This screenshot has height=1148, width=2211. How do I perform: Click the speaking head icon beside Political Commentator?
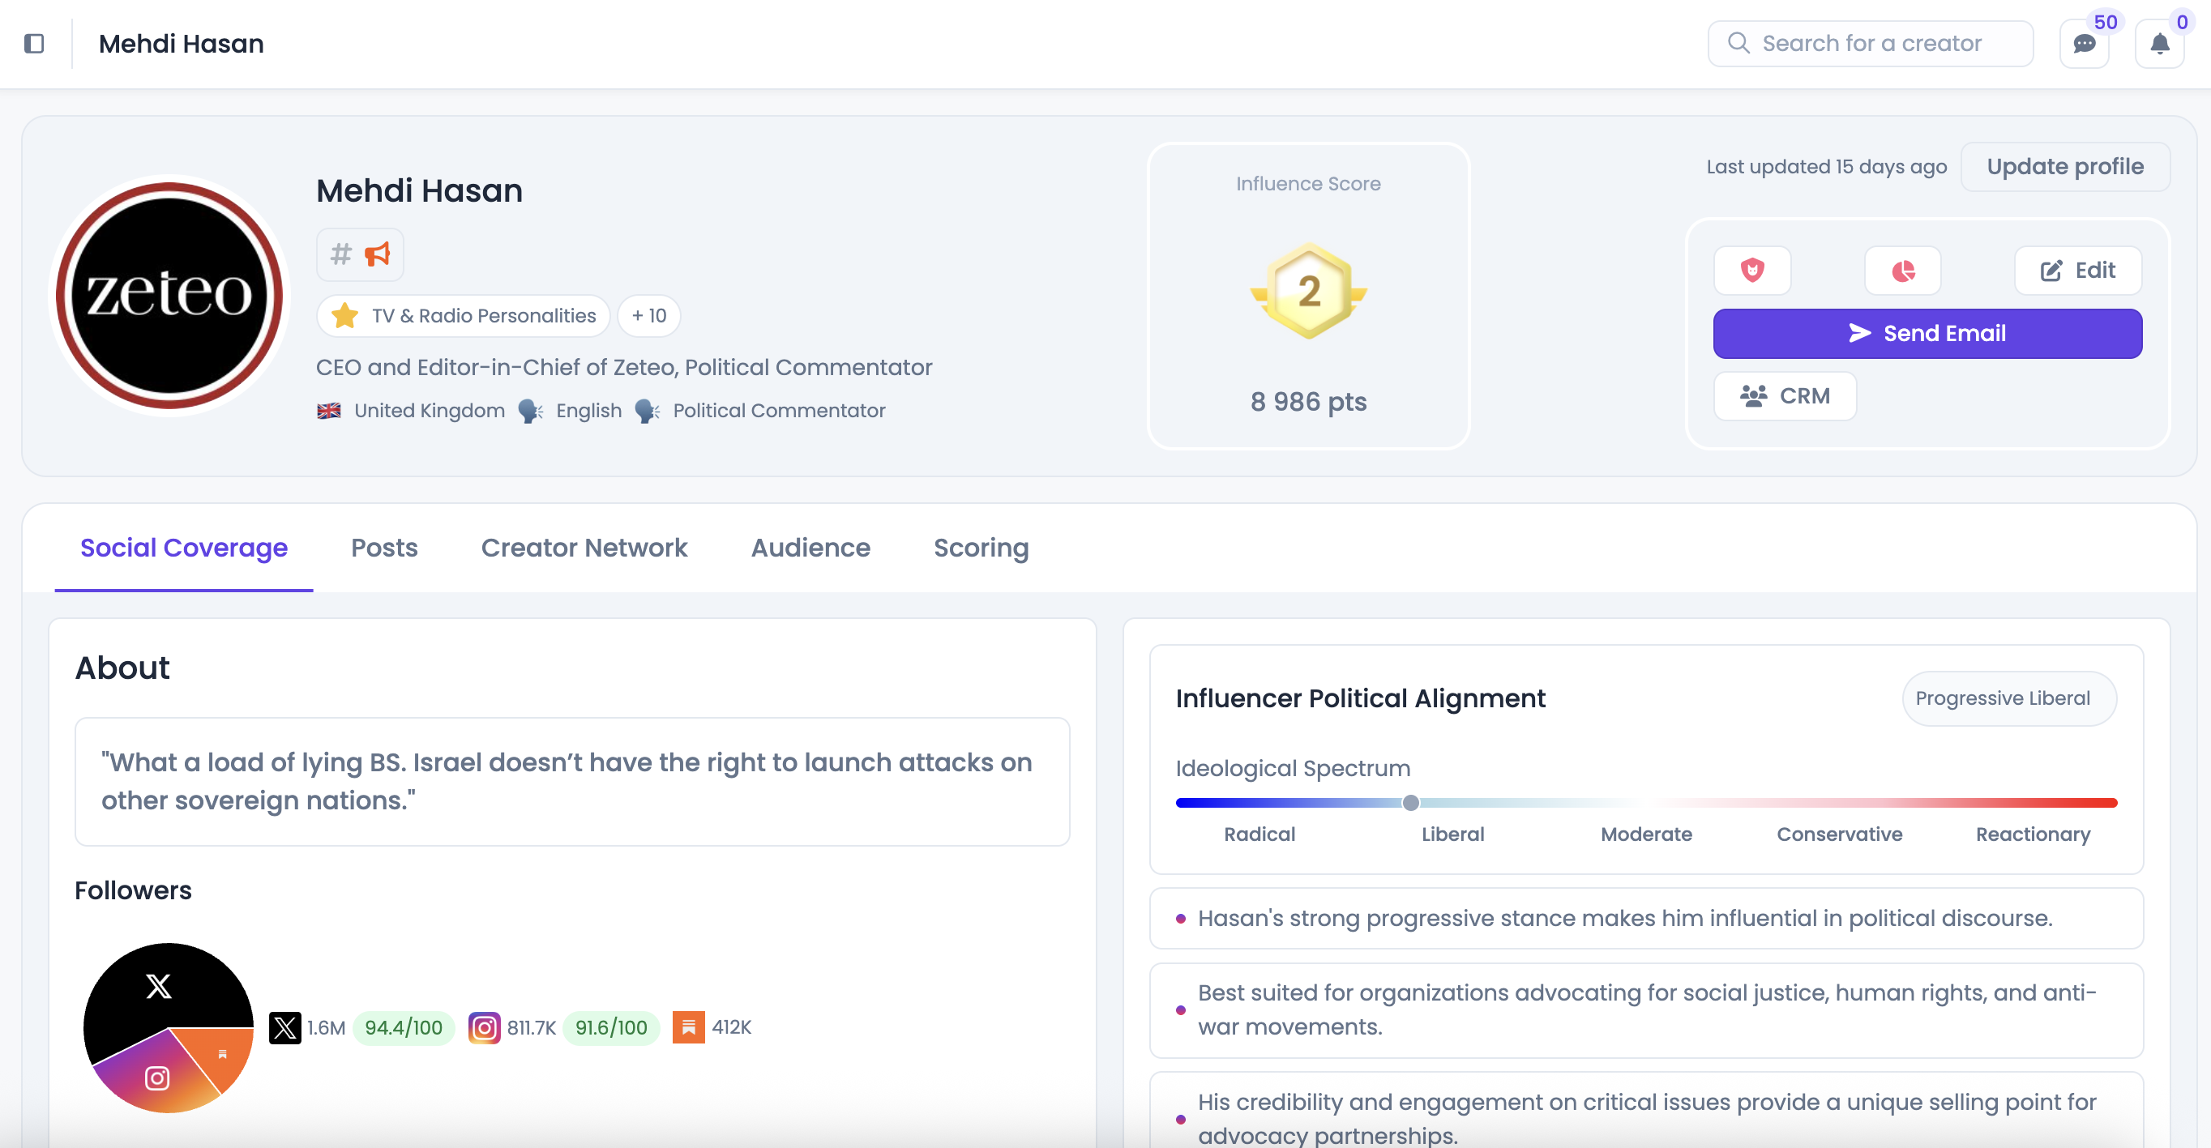click(647, 411)
